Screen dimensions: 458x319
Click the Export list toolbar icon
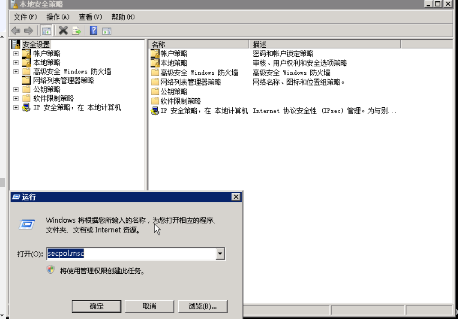point(76,31)
